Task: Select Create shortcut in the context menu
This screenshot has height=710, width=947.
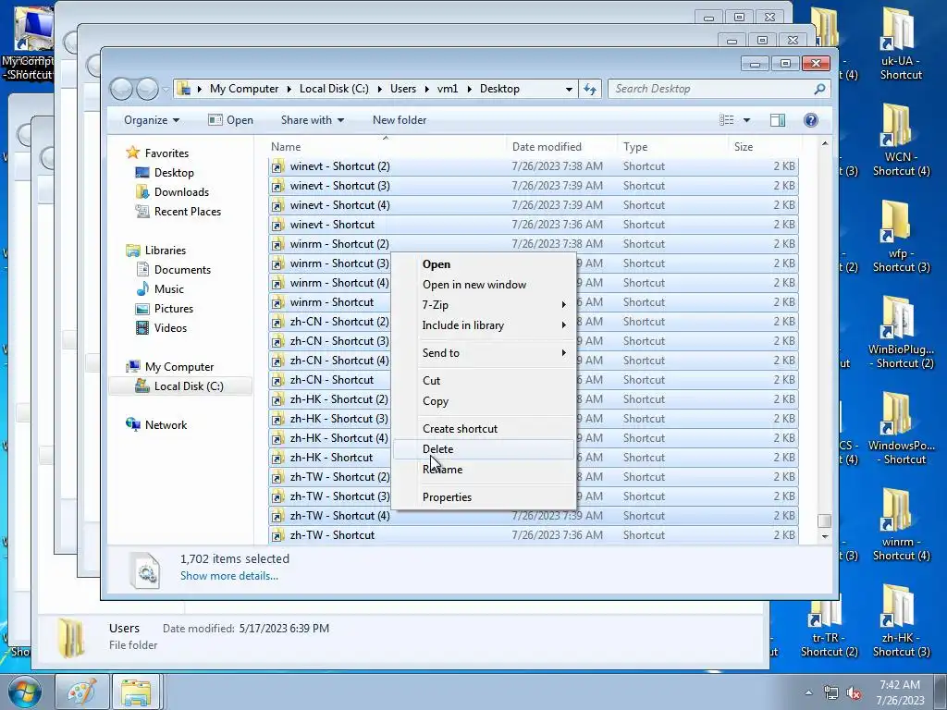Action: (483, 429)
